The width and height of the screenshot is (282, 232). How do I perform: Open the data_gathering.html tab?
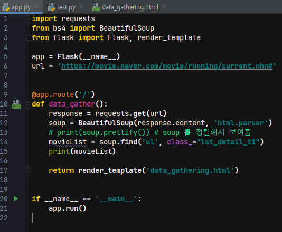coord(130,7)
